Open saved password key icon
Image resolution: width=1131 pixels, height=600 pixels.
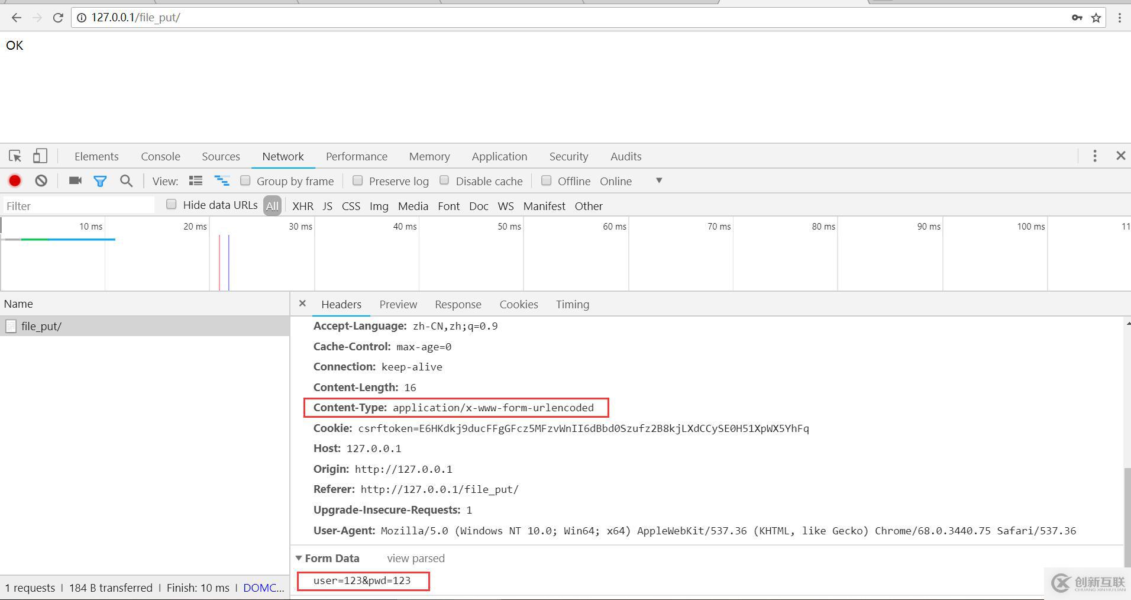tap(1077, 18)
